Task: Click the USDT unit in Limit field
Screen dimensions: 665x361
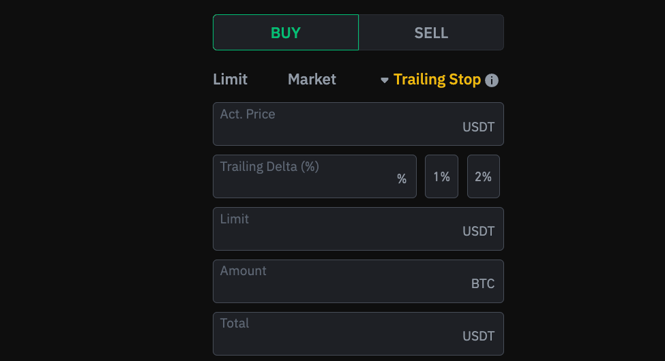Action: point(478,232)
